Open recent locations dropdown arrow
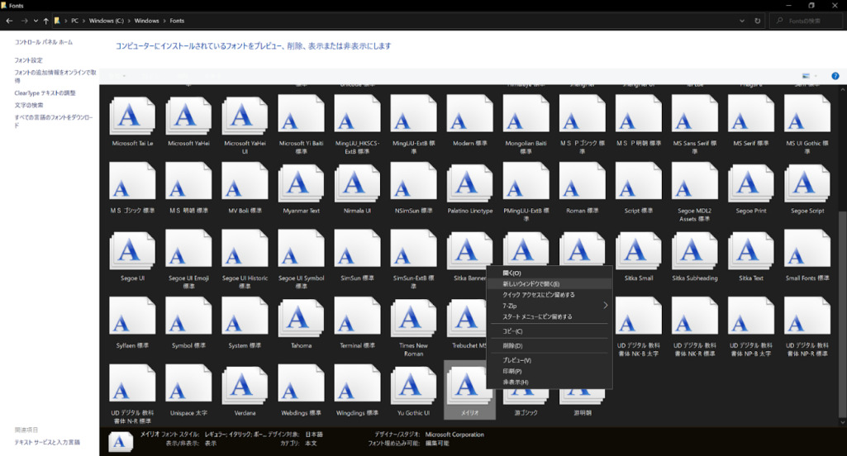Image resolution: width=847 pixels, height=456 pixels. (36, 21)
